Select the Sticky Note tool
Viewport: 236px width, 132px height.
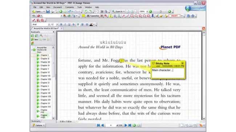tap(84, 16)
